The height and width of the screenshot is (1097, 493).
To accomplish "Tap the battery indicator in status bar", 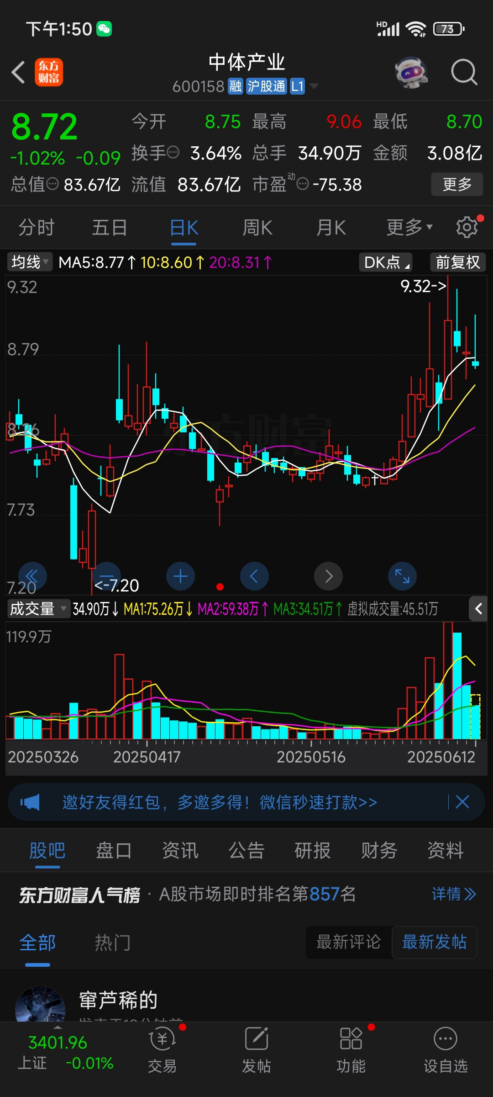I will tap(449, 29).
